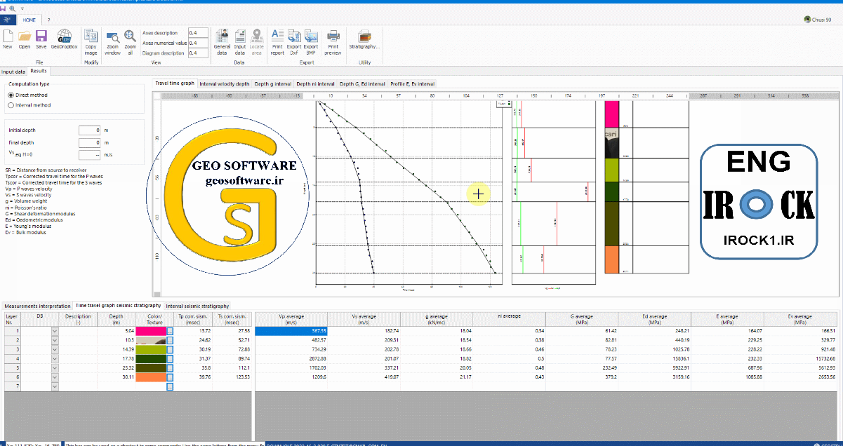Export the drawing to Dxf
Viewport: 843px width, 446px height.
(x=294, y=41)
